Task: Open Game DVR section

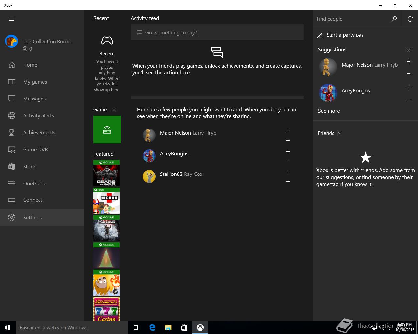Action: (42, 149)
